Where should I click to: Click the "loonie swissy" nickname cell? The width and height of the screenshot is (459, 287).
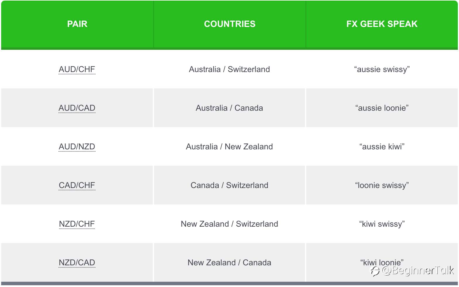coord(382,185)
